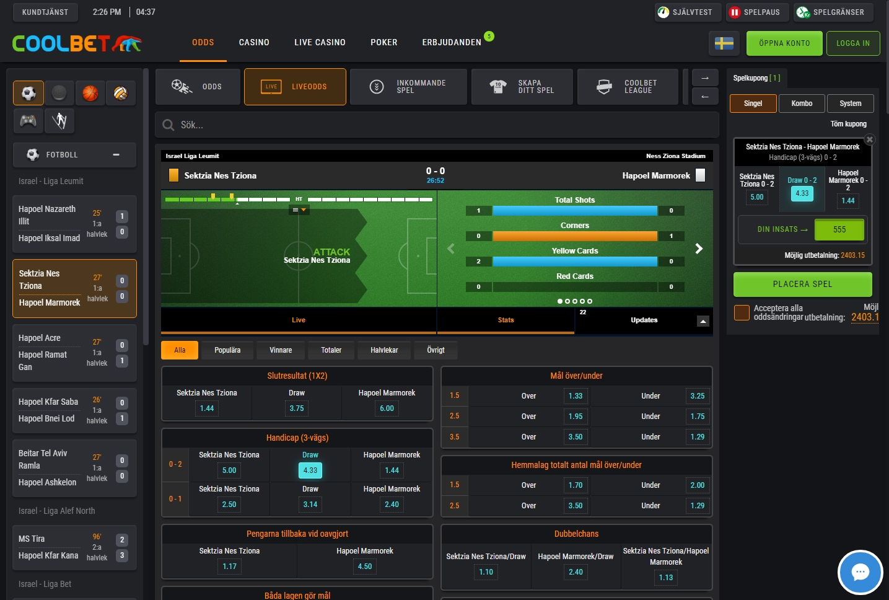Select the ski jumping sport icon

[x=59, y=121]
